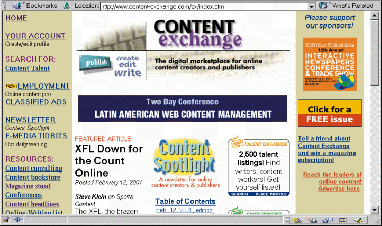This screenshot has height=226, width=382.
Task: Click the 'Steve Klein on Sports Content' byline
Action: click(x=104, y=200)
